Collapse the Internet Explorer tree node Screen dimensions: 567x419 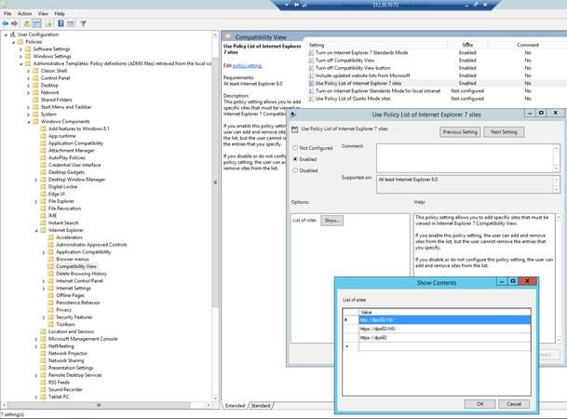click(x=36, y=230)
